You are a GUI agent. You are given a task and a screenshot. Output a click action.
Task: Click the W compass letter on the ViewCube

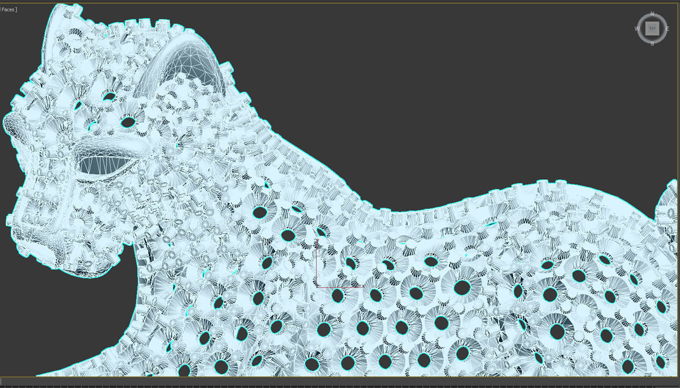click(x=637, y=29)
